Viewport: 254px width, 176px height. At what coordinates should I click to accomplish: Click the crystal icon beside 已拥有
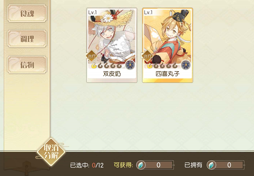tap(211, 165)
